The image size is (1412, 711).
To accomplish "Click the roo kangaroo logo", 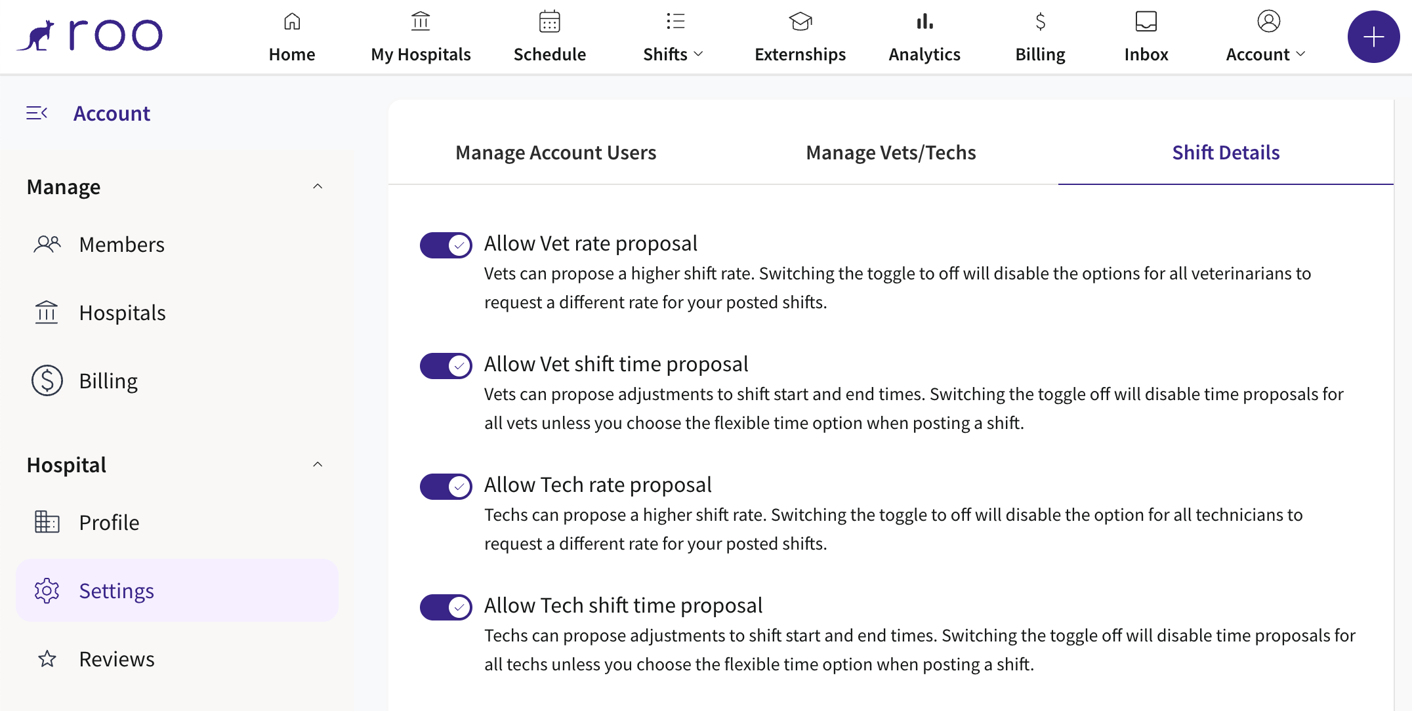I will pyautogui.click(x=90, y=35).
